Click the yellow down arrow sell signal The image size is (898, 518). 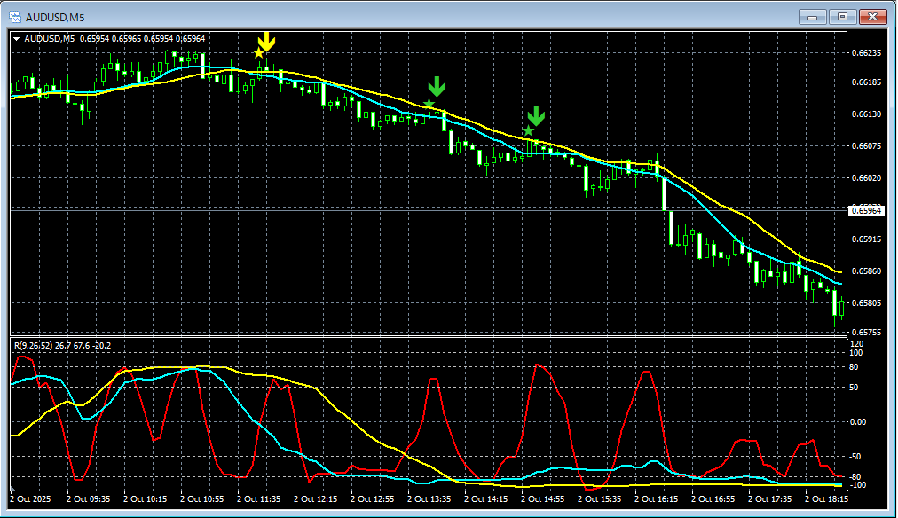pyautogui.click(x=266, y=41)
